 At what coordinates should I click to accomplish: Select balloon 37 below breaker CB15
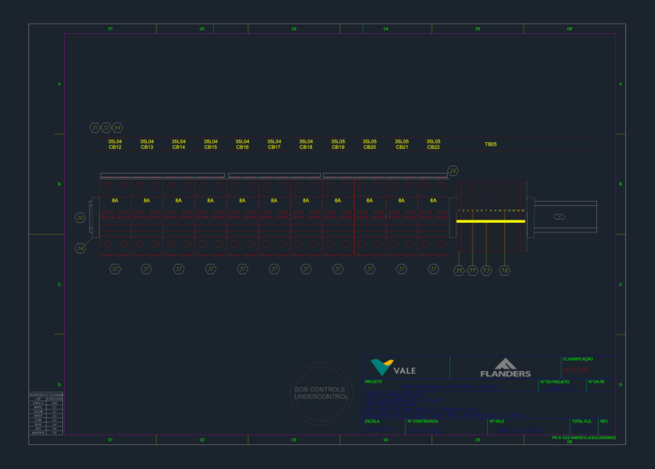coord(211,269)
